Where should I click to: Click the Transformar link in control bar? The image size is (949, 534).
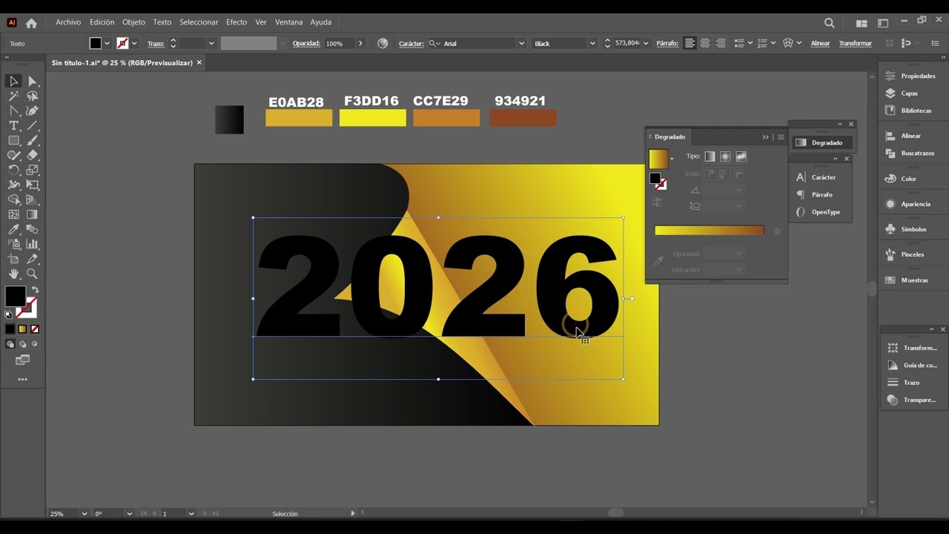point(855,44)
